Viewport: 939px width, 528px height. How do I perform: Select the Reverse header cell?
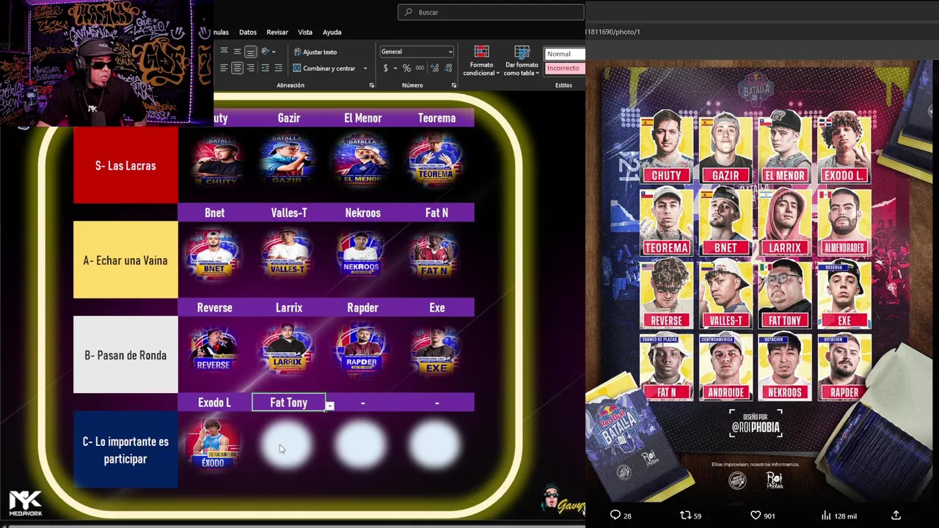[214, 308]
